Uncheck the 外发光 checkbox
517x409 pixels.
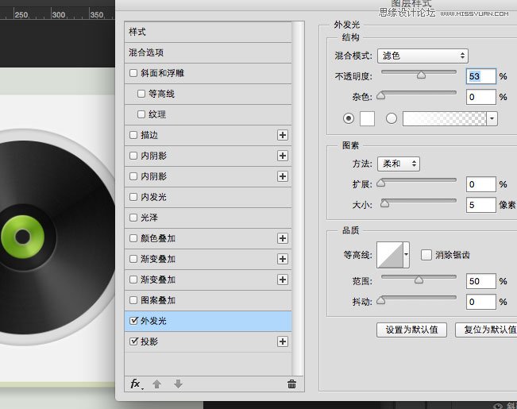133,321
